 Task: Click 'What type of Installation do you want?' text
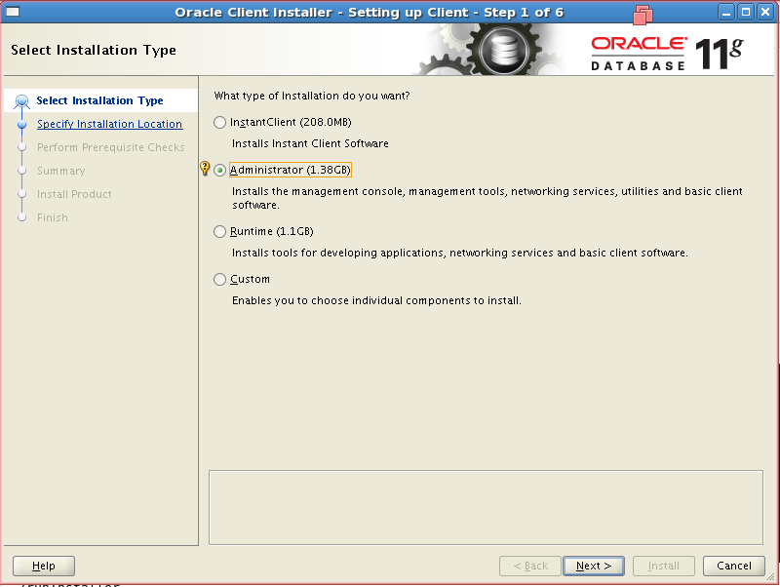(x=312, y=96)
